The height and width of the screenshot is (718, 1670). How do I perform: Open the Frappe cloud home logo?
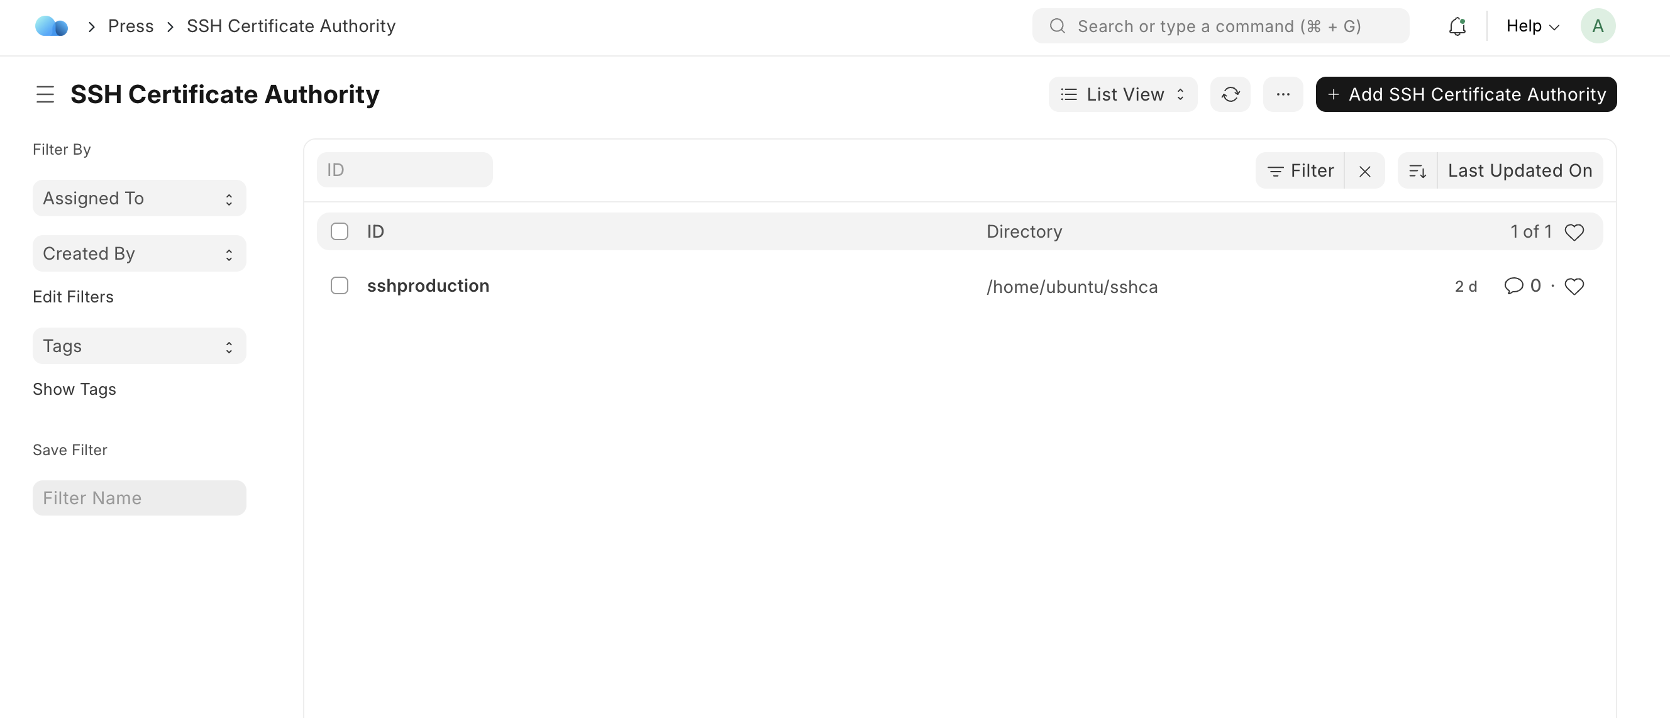pos(51,26)
